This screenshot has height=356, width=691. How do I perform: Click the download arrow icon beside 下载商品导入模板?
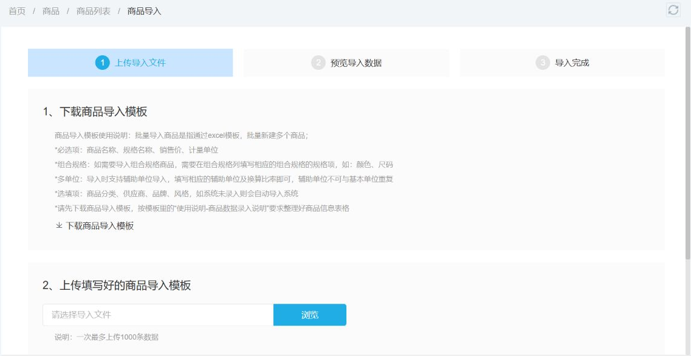tap(58, 225)
